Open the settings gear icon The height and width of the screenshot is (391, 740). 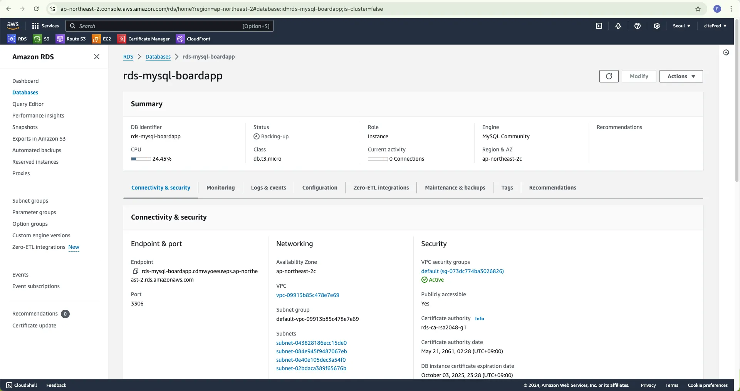pyautogui.click(x=657, y=26)
